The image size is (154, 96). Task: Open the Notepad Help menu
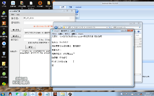point(81,34)
